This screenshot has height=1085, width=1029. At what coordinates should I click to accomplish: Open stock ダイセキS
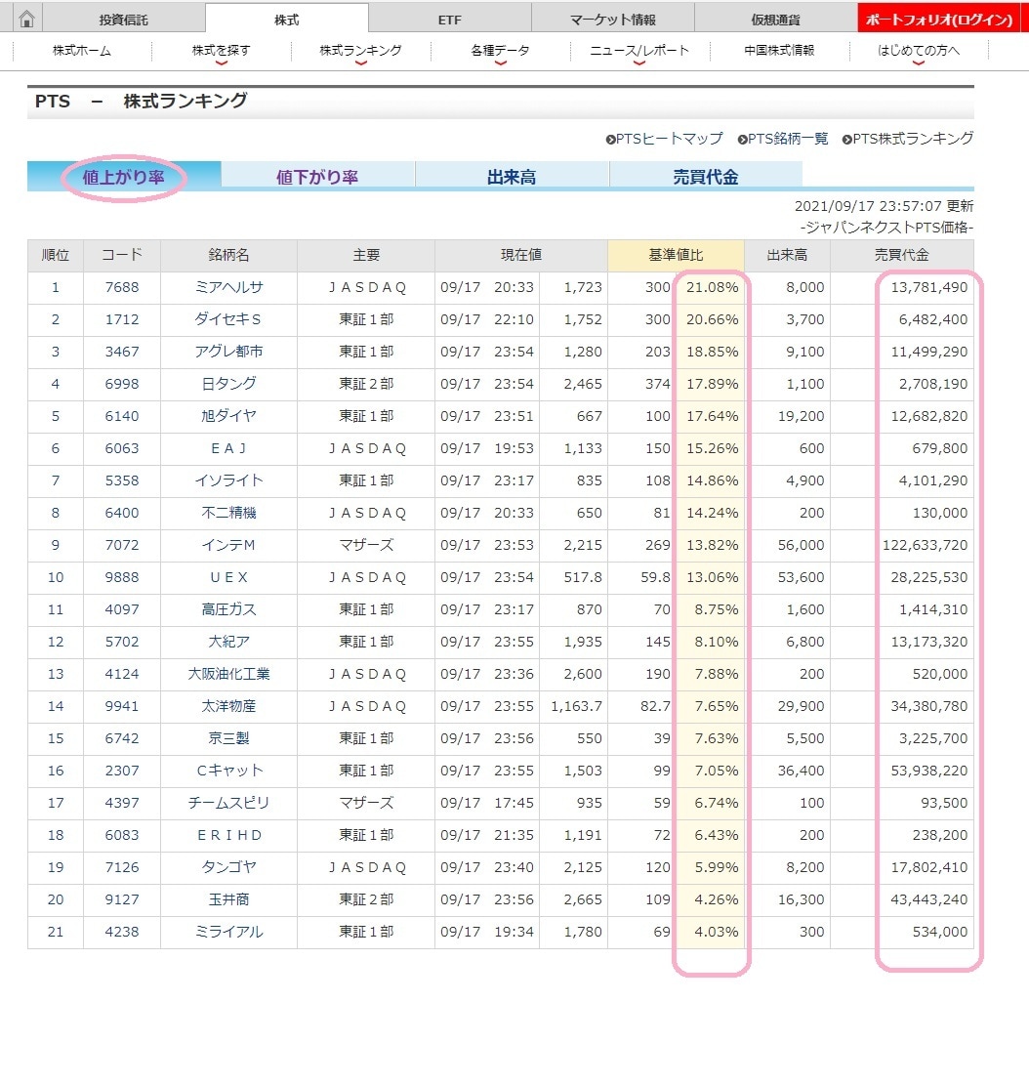tap(228, 319)
